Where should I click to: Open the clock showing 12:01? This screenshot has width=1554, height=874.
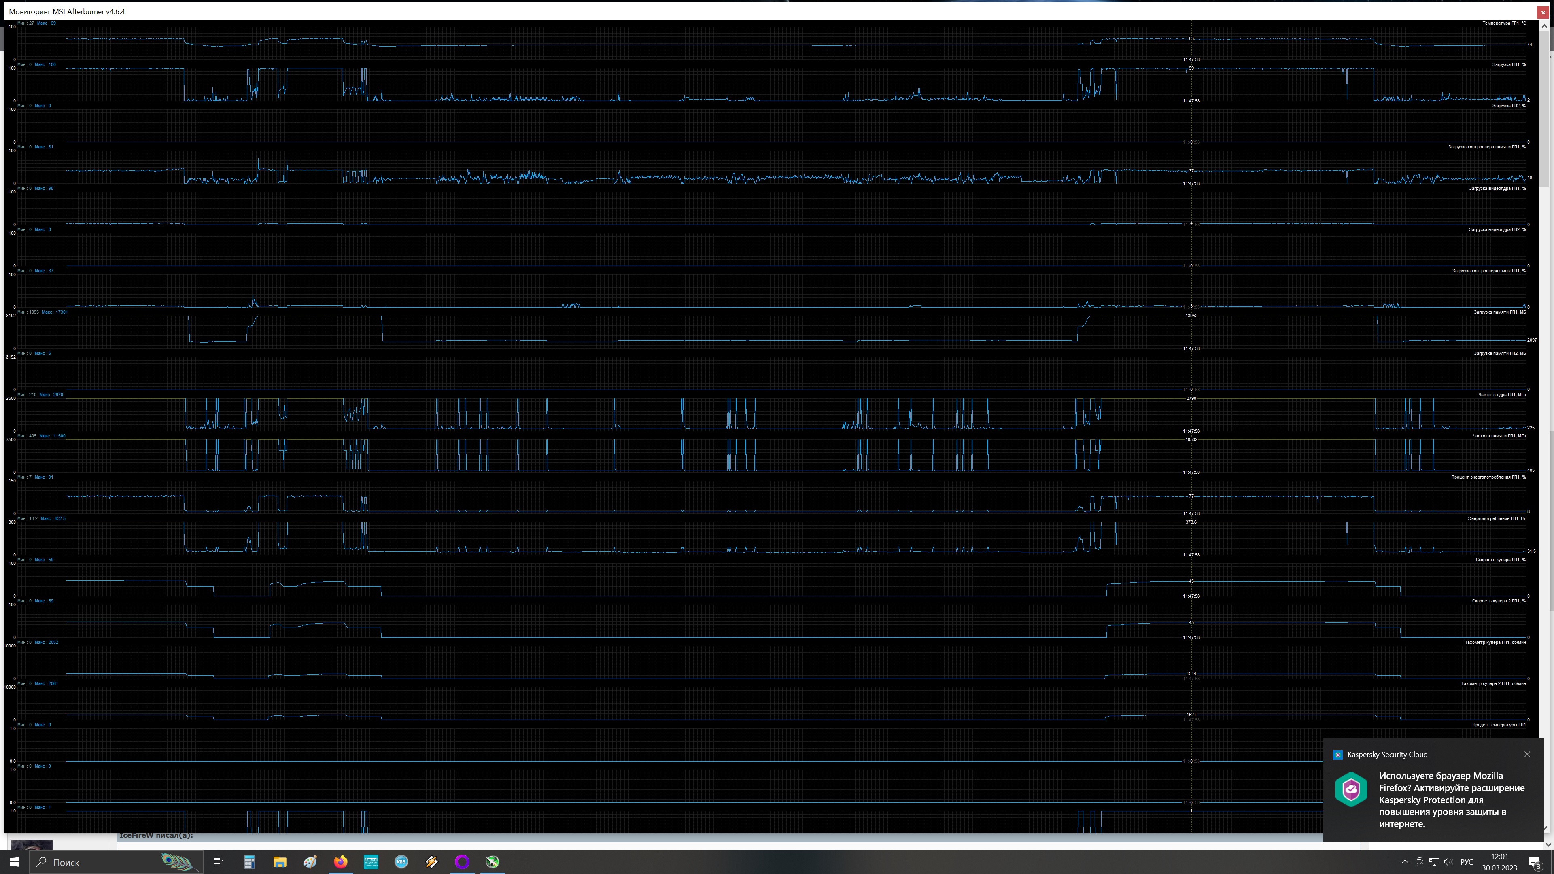(x=1499, y=862)
